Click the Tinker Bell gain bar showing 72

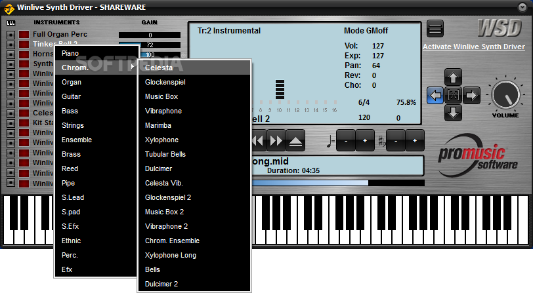150,45
